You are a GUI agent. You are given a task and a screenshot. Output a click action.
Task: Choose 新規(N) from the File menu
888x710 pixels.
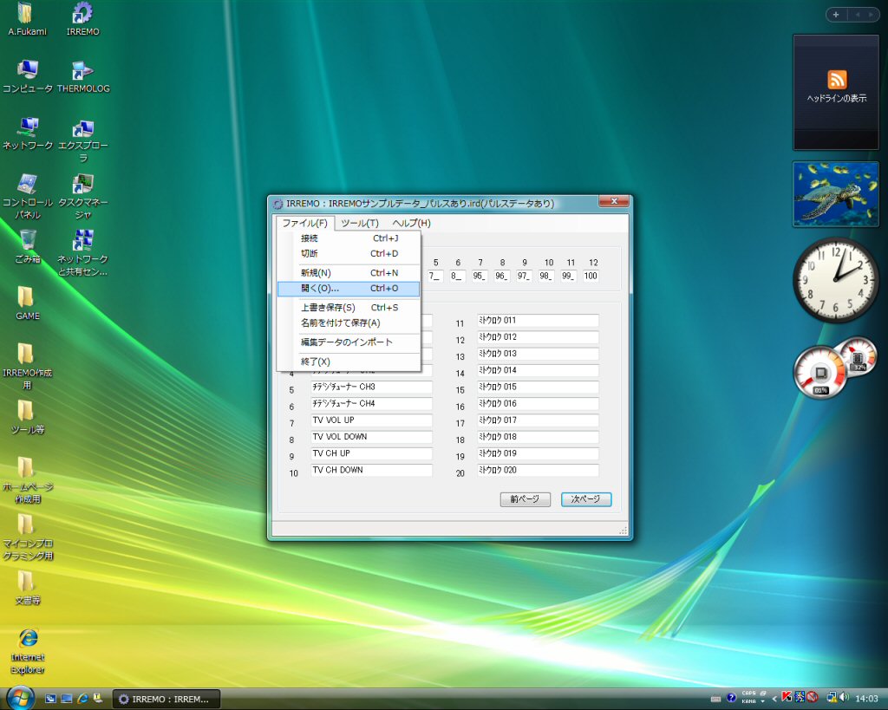(349, 273)
